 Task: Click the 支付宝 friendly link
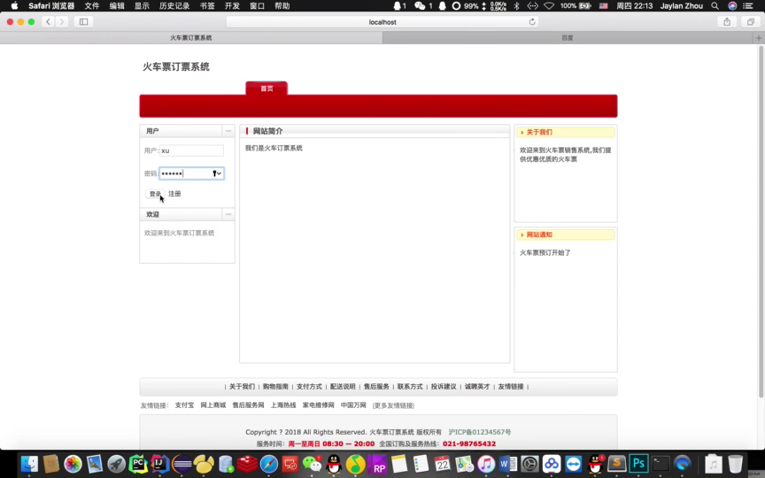[x=184, y=405]
